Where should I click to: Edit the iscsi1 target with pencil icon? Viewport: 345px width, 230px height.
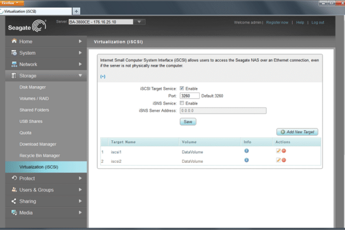pyautogui.click(x=278, y=151)
